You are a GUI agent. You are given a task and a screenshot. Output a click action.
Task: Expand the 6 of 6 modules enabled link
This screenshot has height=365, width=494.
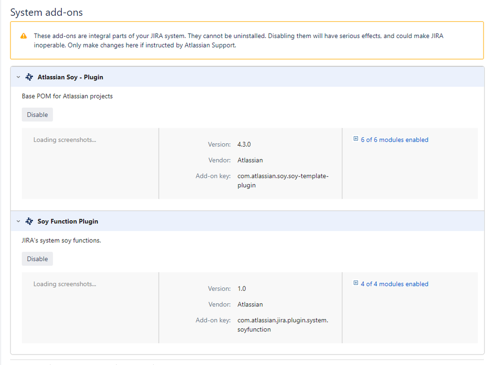[x=395, y=140]
